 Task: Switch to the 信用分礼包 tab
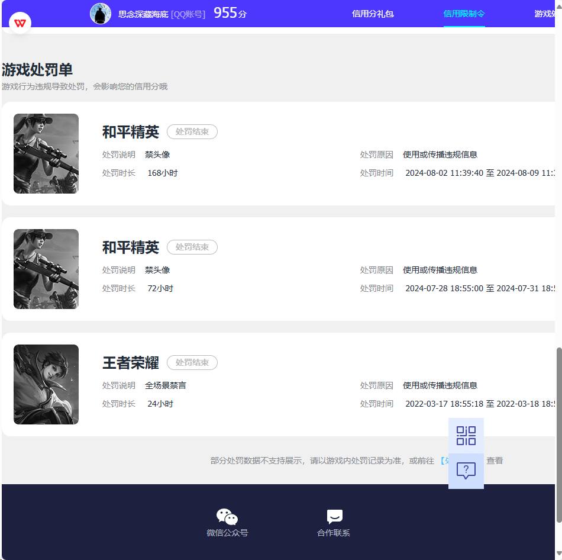[373, 13]
